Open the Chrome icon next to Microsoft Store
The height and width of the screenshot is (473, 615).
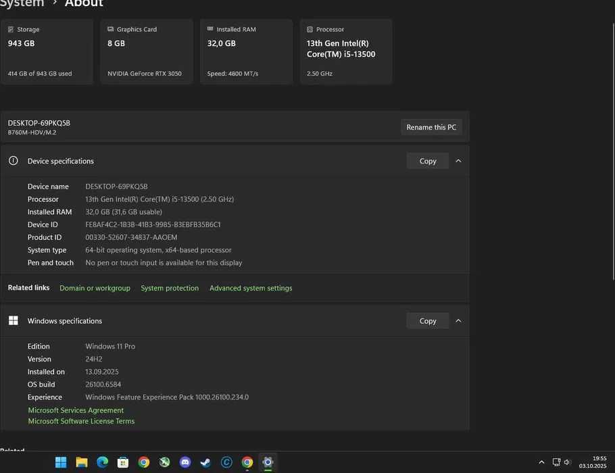pyautogui.click(x=144, y=462)
